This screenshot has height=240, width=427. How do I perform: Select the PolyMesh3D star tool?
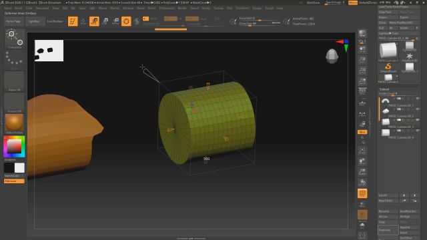(x=409, y=57)
